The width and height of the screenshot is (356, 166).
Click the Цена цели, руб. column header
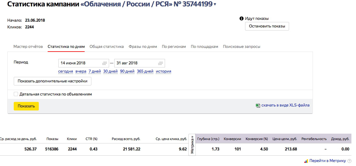click(285, 139)
